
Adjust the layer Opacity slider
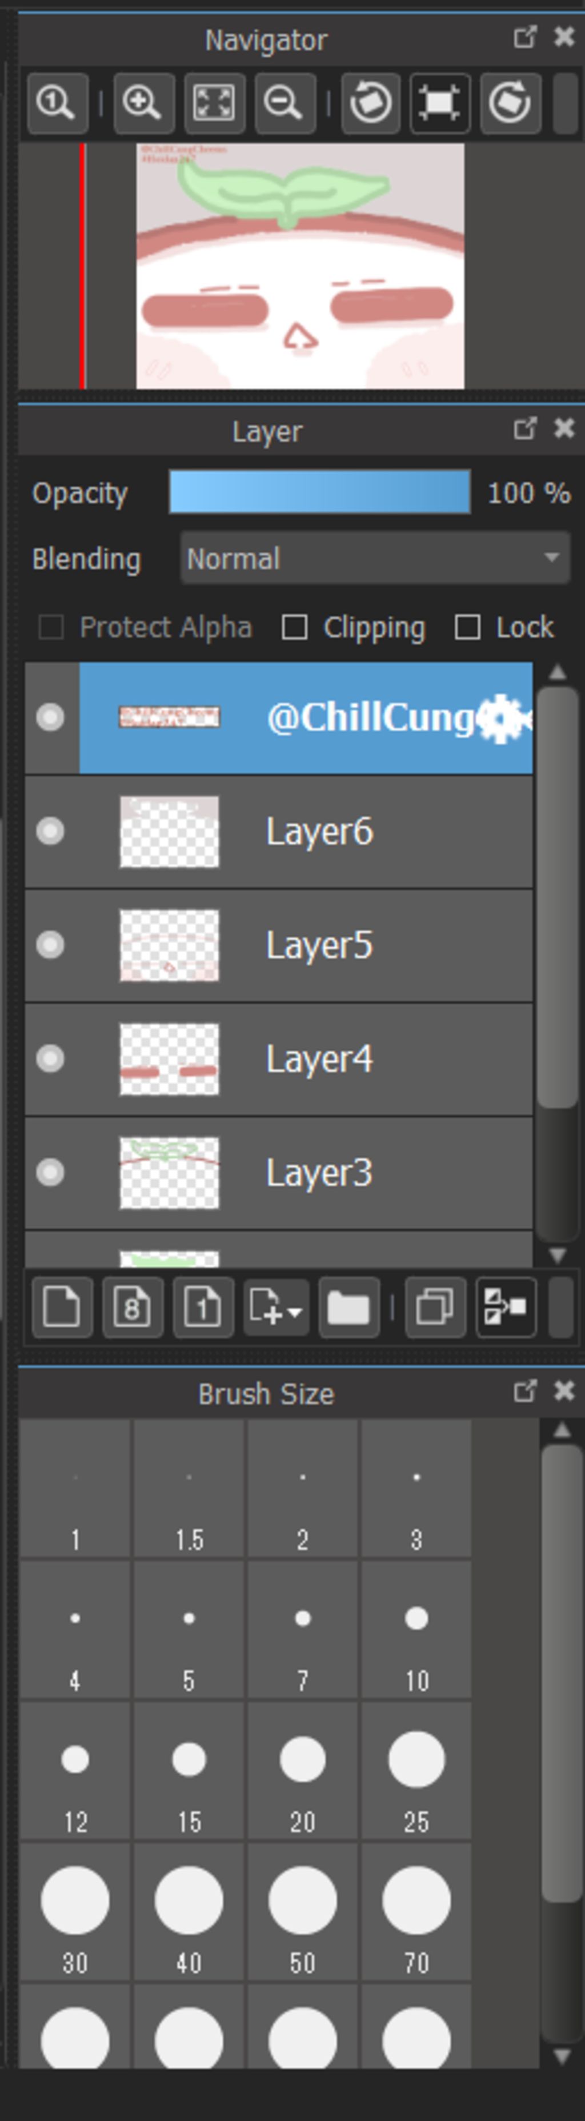(320, 492)
